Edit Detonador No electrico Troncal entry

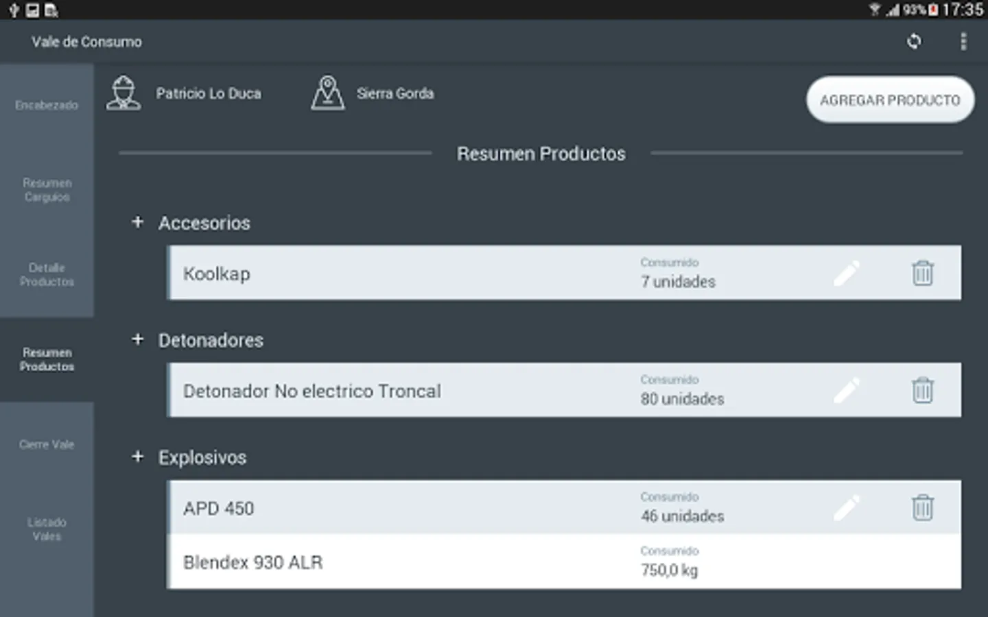click(847, 391)
